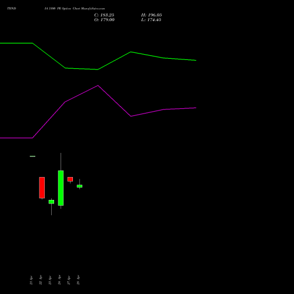Click the 28 Apr date label

coord(78,280)
